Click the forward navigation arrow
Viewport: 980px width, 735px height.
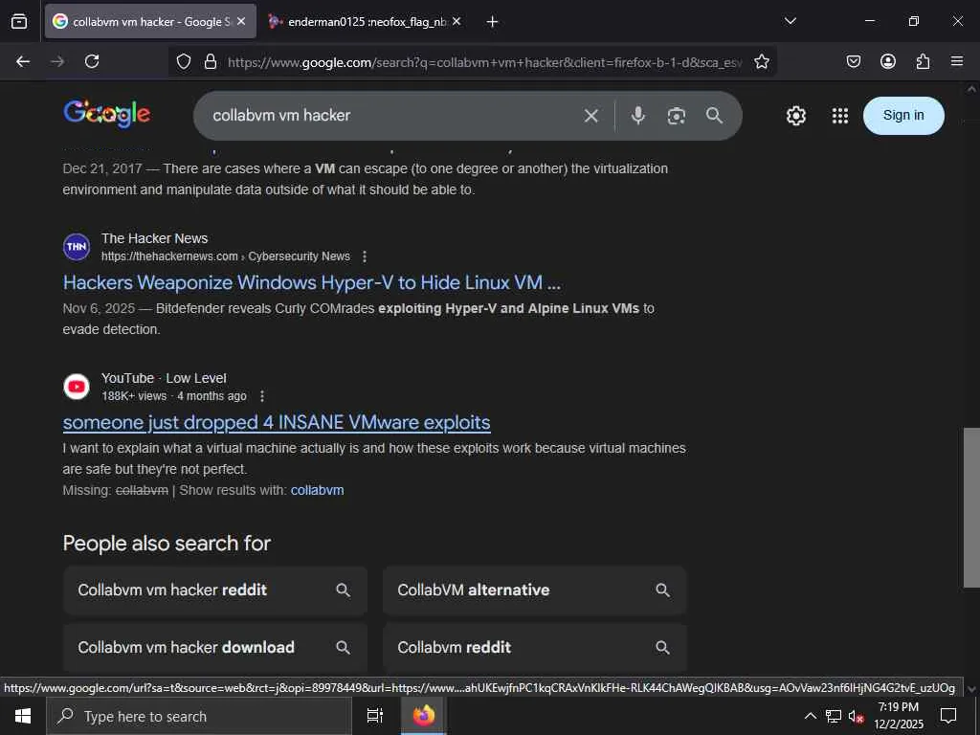57,61
